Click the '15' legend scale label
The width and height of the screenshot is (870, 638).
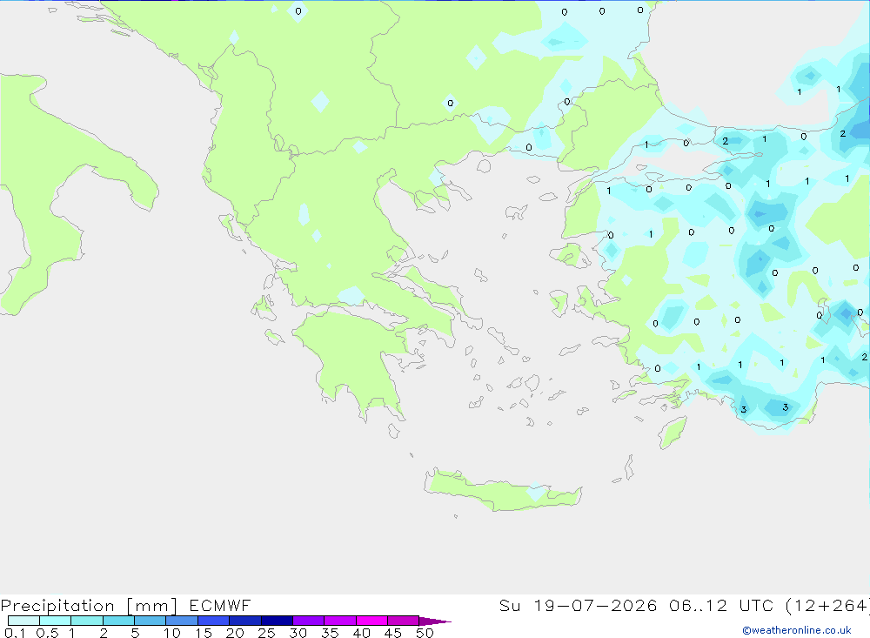tap(204, 633)
